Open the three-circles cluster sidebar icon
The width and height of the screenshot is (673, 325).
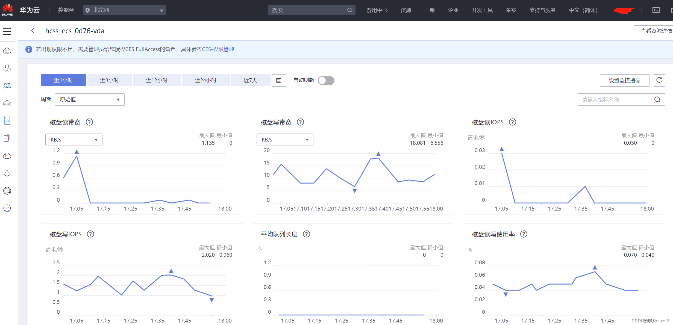coord(7,68)
